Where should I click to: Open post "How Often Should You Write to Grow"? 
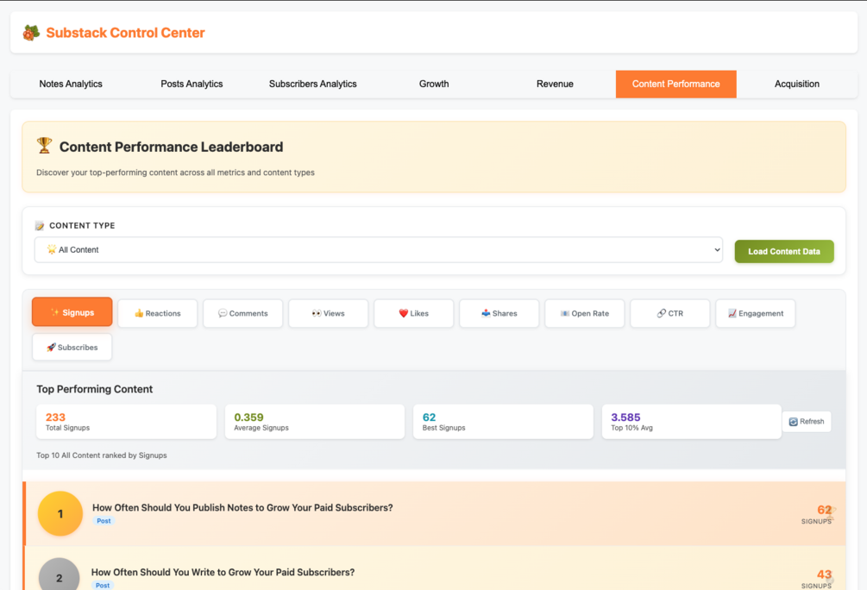point(223,572)
